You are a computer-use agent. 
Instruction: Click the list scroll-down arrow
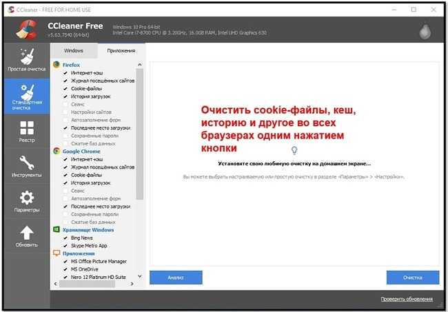pyautogui.click(x=140, y=276)
